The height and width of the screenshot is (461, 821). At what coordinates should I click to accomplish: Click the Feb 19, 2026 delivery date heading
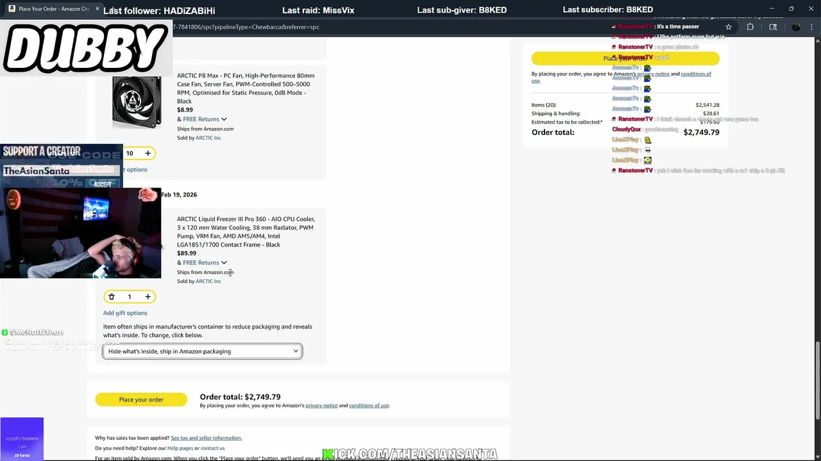179,195
